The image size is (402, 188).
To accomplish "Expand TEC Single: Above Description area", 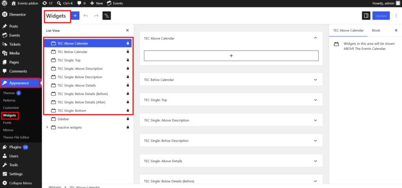I will pos(315,120).
